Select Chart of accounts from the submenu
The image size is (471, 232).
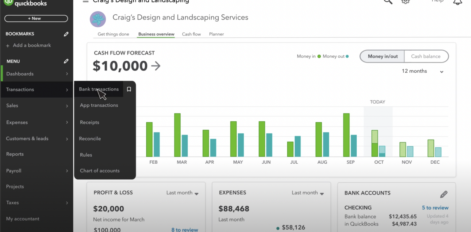[99, 171]
